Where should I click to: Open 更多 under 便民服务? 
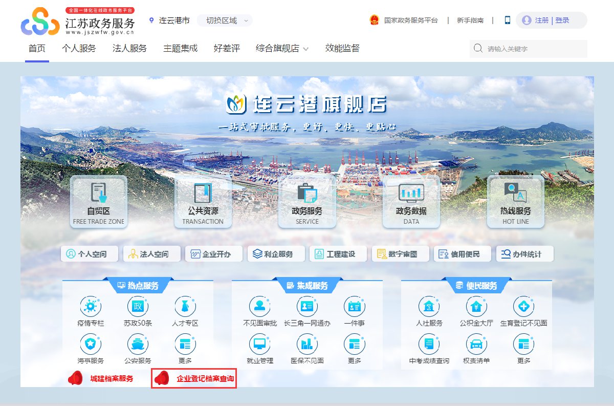(524, 344)
